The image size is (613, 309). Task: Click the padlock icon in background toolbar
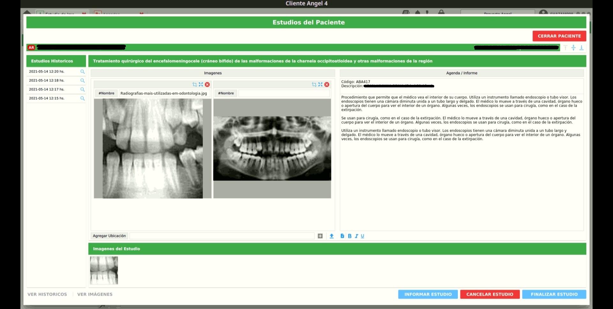coord(441,12)
